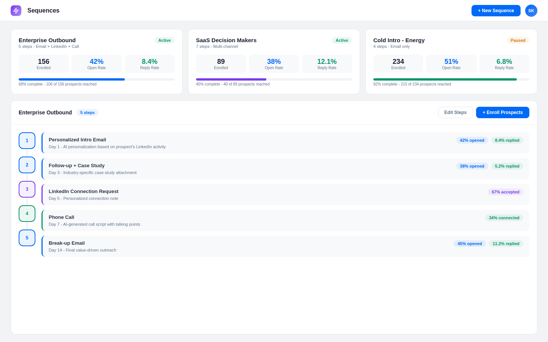
Task: Click the 234 Enrolled stat
Action: click(x=398, y=64)
